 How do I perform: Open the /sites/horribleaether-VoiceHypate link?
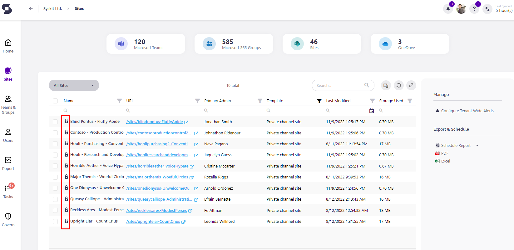[x=157, y=166]
